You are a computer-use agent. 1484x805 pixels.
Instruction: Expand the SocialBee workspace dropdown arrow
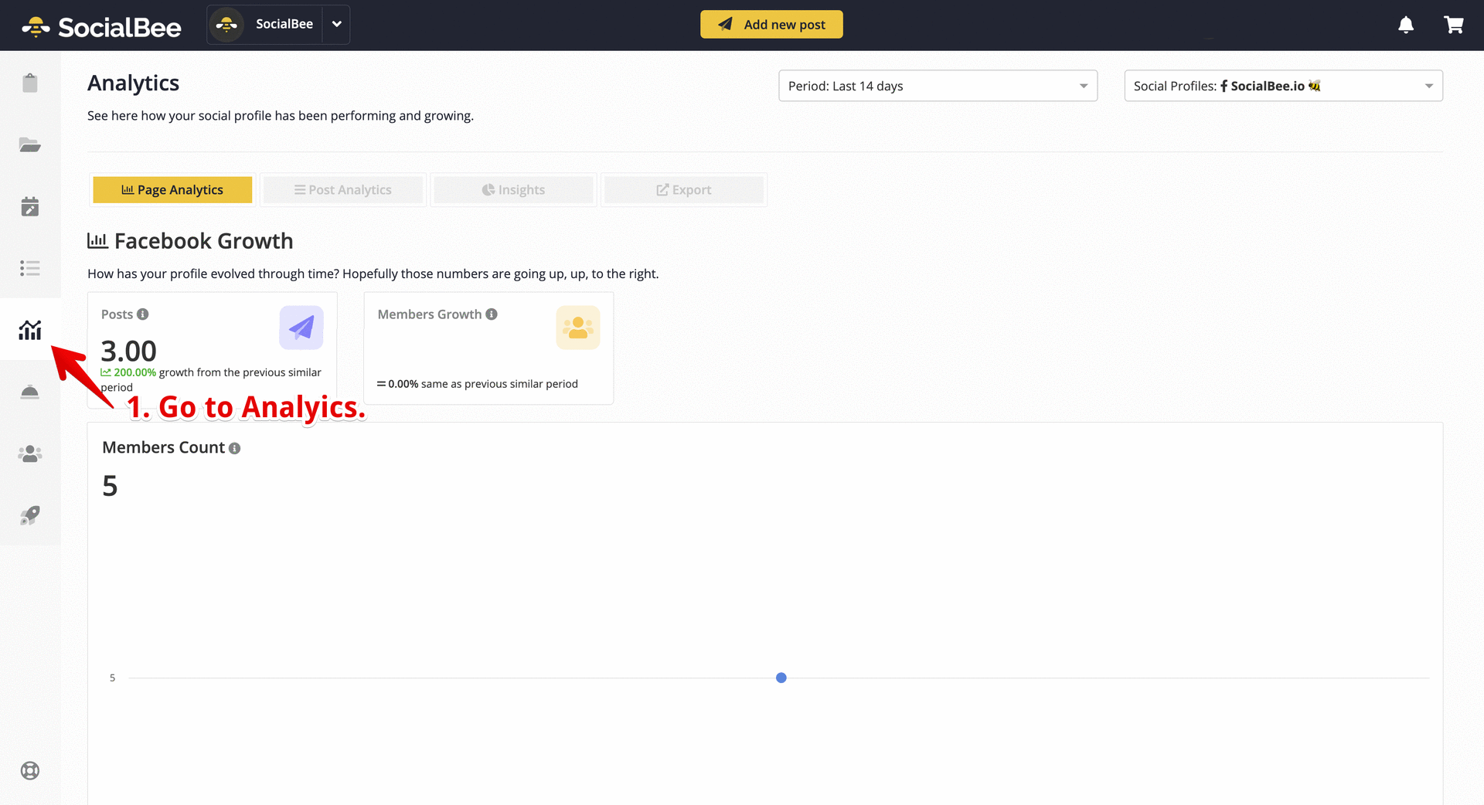pyautogui.click(x=336, y=25)
